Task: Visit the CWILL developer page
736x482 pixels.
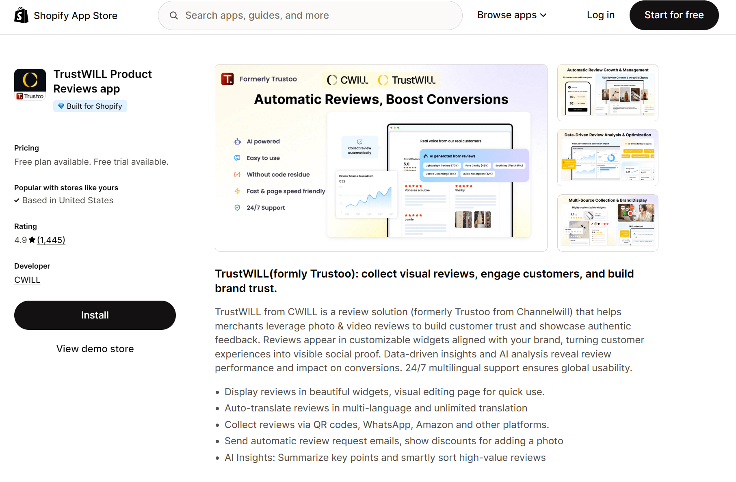Action: tap(27, 280)
